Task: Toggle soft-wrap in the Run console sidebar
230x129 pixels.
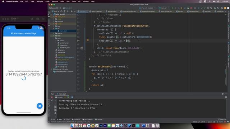Action: [x=55, y=107]
